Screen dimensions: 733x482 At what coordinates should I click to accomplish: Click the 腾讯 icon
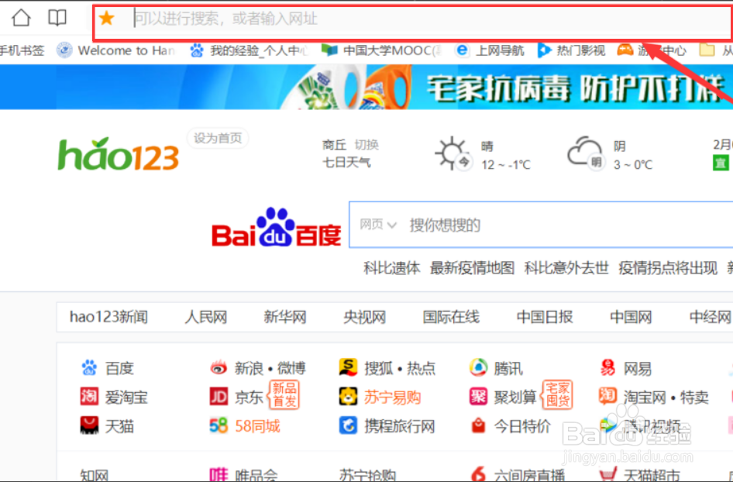[x=478, y=367]
